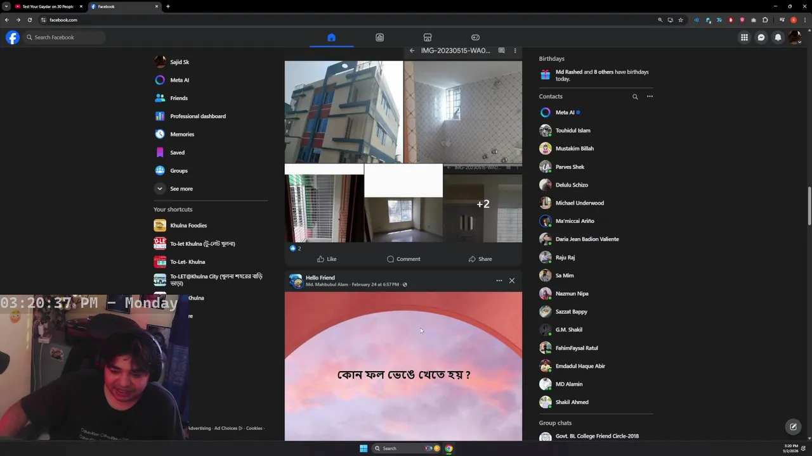Open Hello Friend page name
The image size is (812, 456).
click(320, 277)
